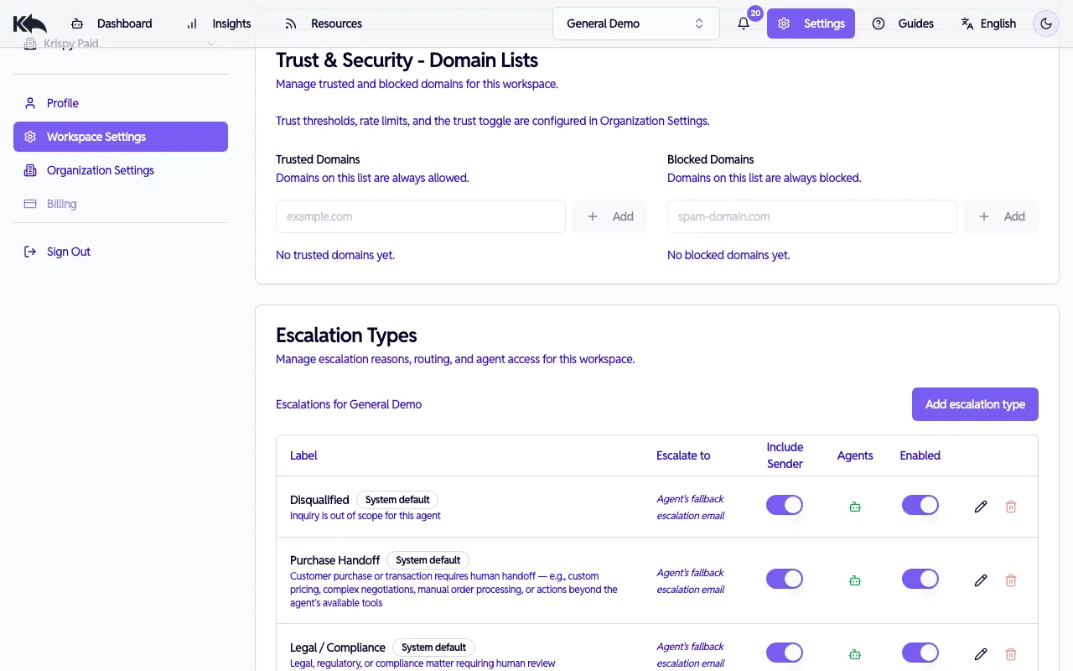Open notifications via the bell icon
1073x671 pixels.
(x=743, y=23)
